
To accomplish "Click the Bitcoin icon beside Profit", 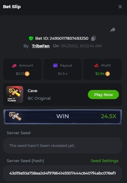I will 107,74.
